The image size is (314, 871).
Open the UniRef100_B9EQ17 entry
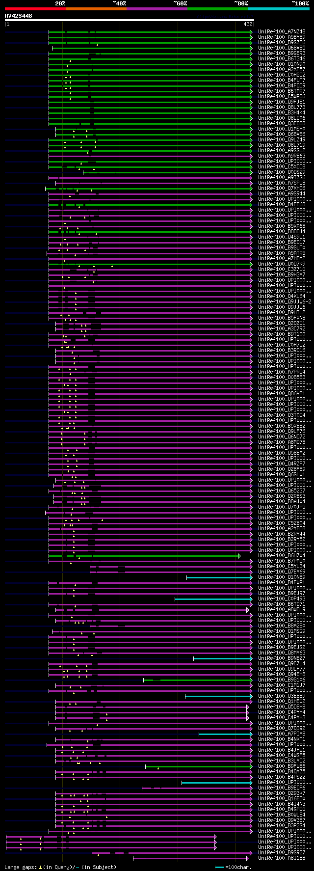click(x=282, y=243)
